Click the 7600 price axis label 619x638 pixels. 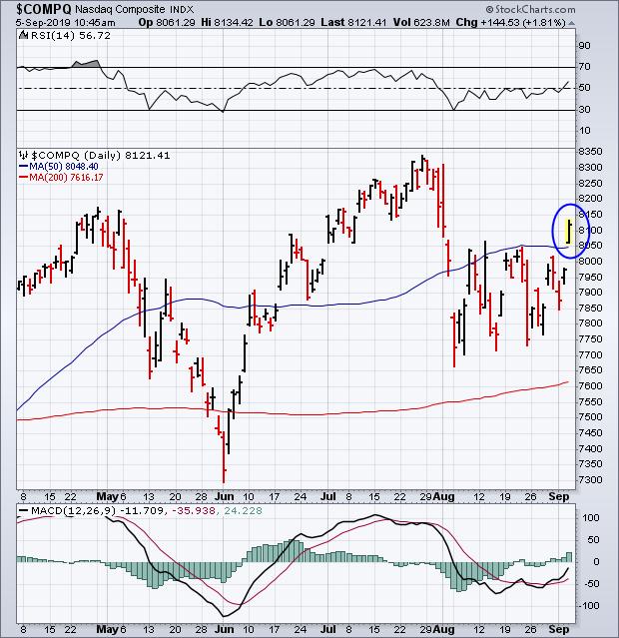pos(590,385)
